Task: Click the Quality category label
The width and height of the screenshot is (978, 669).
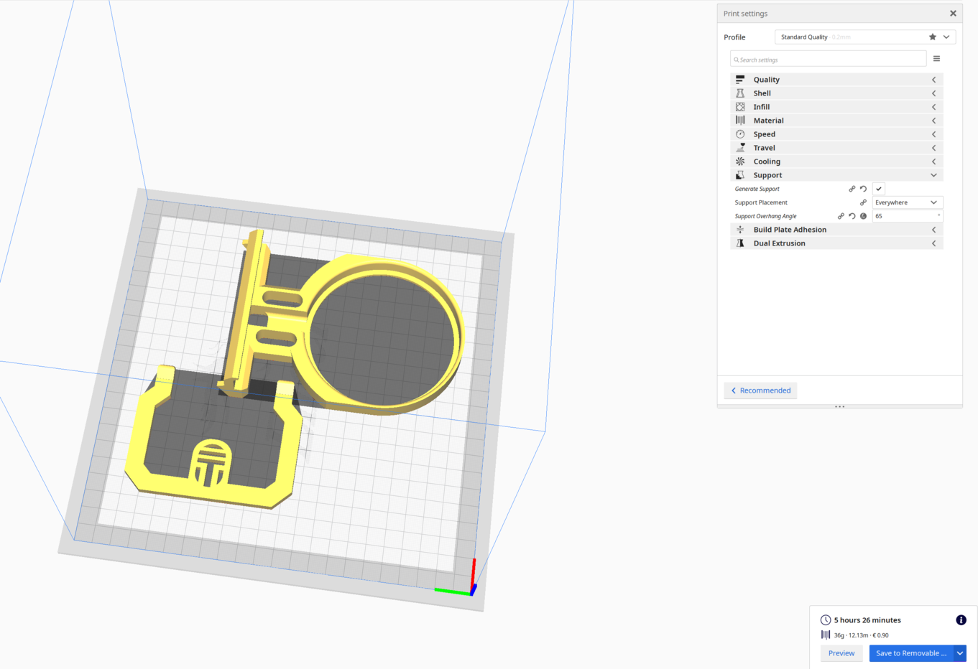Action: coord(767,80)
